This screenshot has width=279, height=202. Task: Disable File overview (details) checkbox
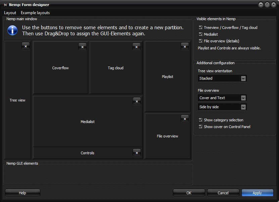[x=201, y=41]
